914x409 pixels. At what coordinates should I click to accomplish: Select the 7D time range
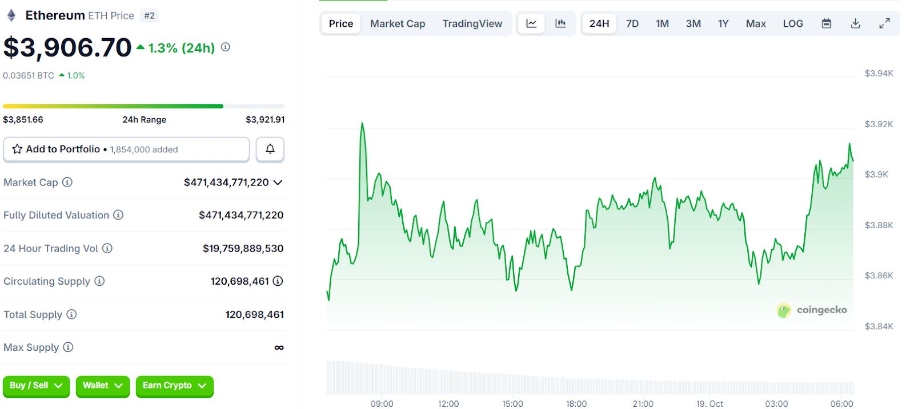pos(632,23)
